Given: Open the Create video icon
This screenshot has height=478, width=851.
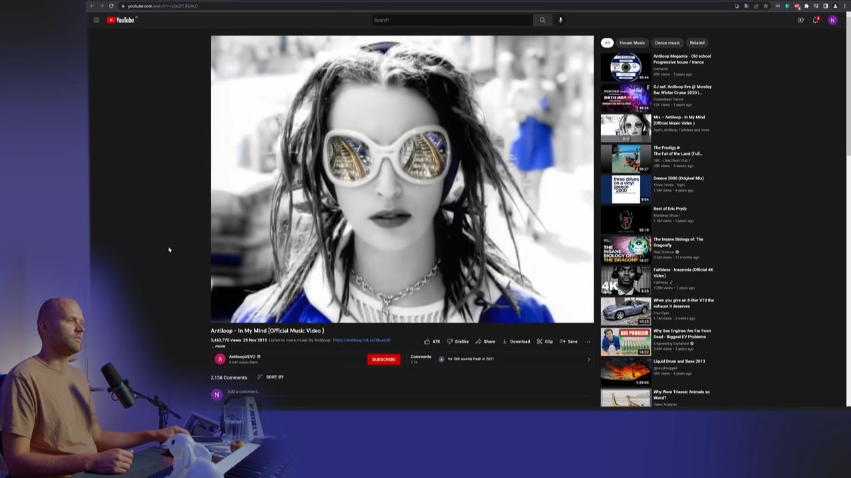Looking at the screenshot, I should (x=800, y=20).
